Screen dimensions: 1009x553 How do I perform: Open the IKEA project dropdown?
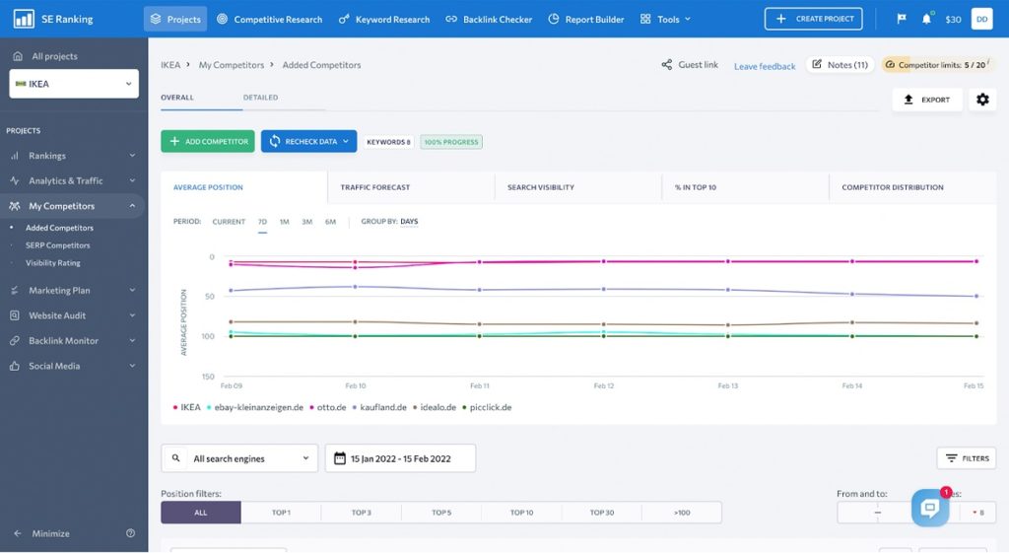[x=74, y=84]
